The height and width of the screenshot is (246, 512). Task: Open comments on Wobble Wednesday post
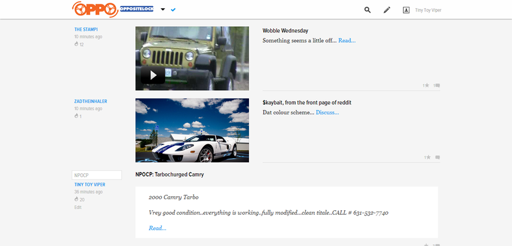pos(437,86)
